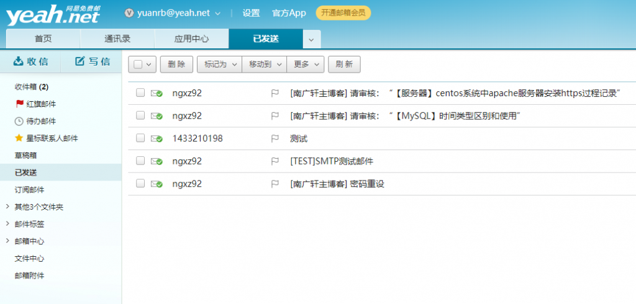Click the 删除 button
The width and height of the screenshot is (636, 304).
pyautogui.click(x=176, y=65)
